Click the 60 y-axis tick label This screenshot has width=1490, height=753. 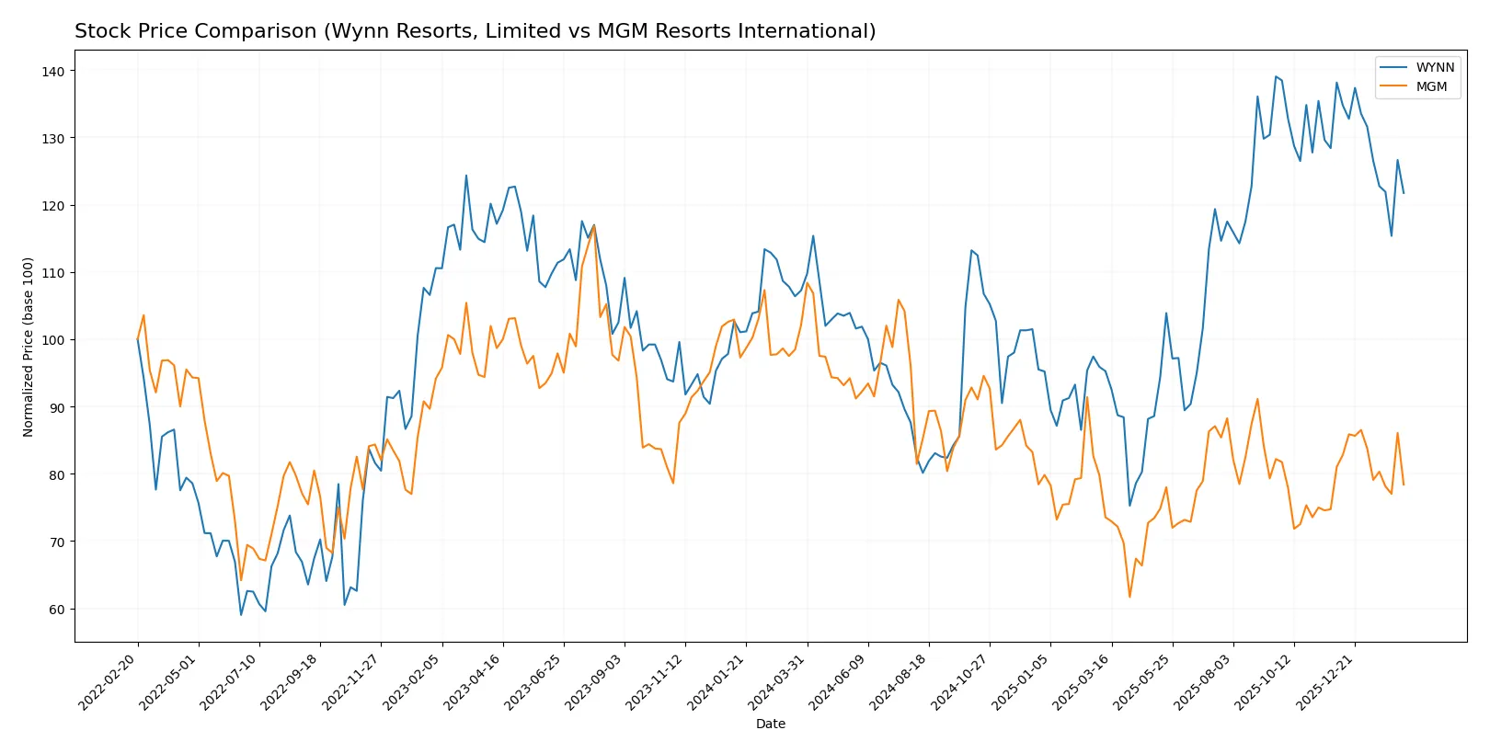[57, 610]
